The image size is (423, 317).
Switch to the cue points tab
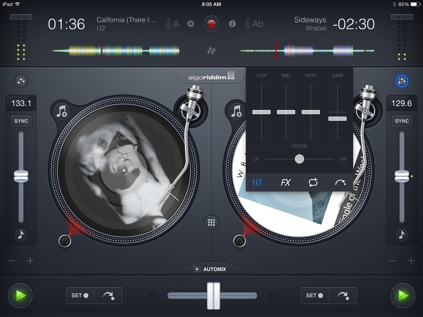(340, 182)
